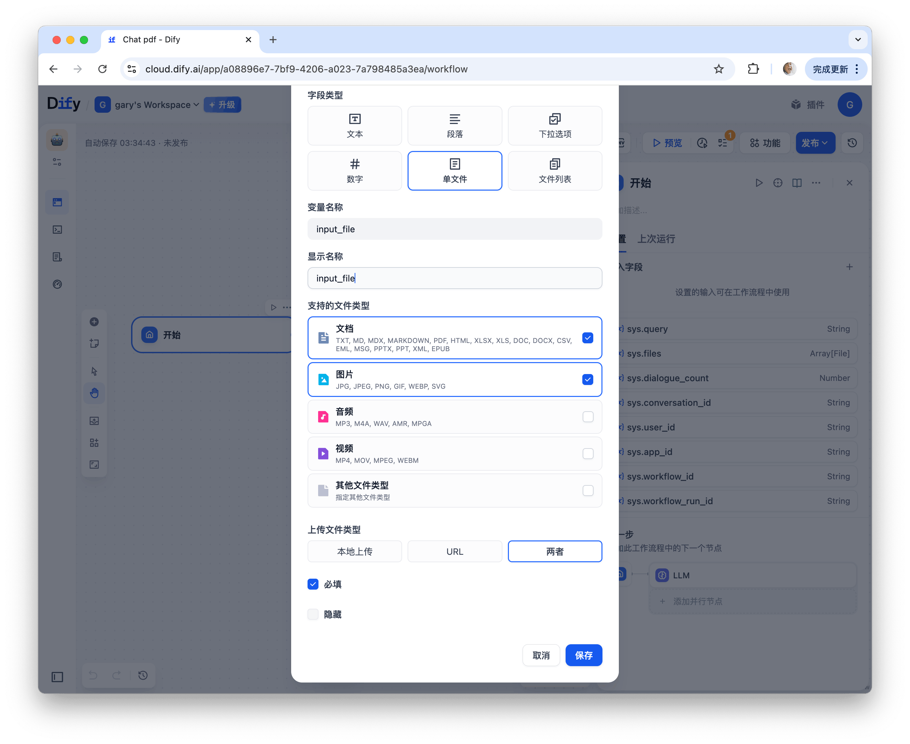Viewport: 910px width, 744px height.
Task: Bookmark this page with the star icon
Action: tap(719, 69)
